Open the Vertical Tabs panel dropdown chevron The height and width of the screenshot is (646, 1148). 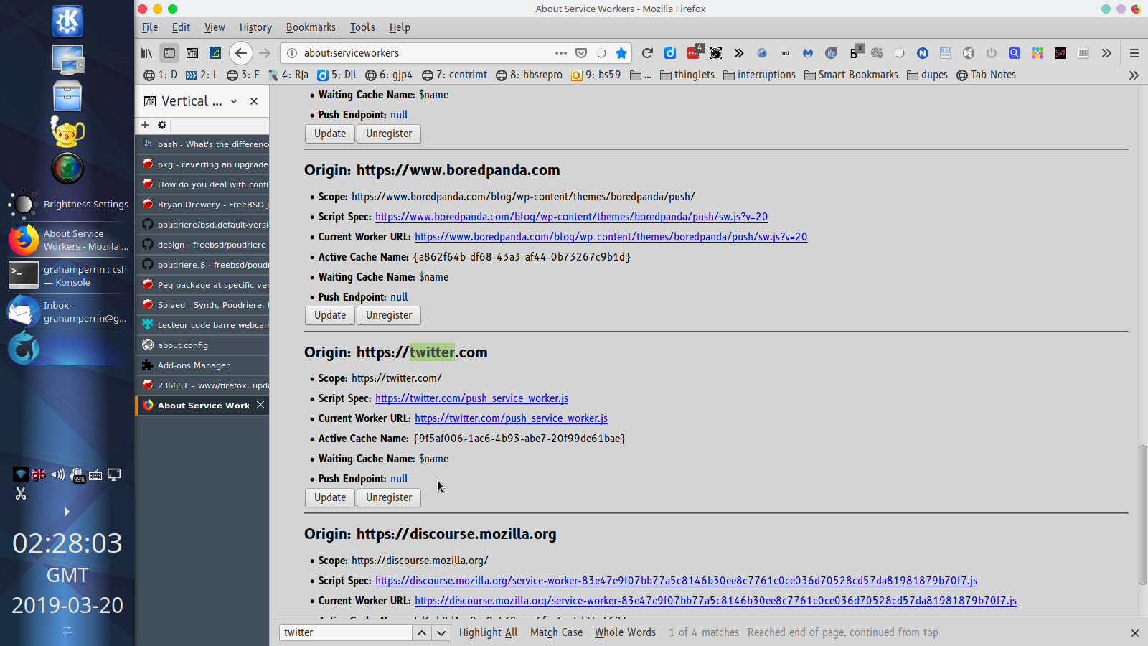tap(234, 101)
